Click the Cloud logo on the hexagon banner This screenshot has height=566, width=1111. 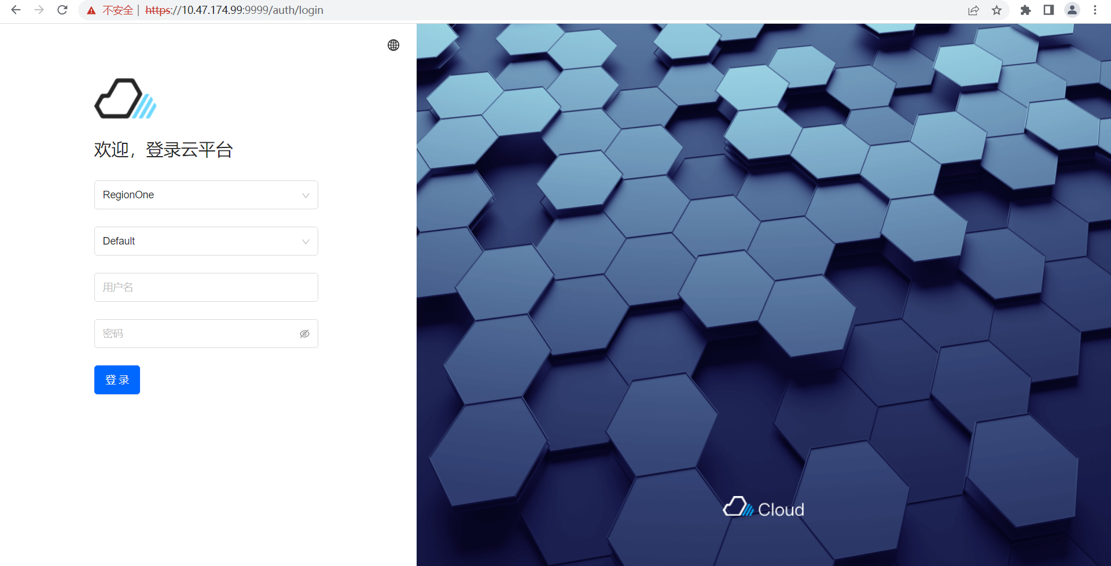764,507
